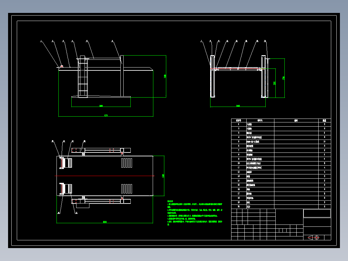Click the red centerline in the plan view
348x261 pixels.
tap(105, 176)
